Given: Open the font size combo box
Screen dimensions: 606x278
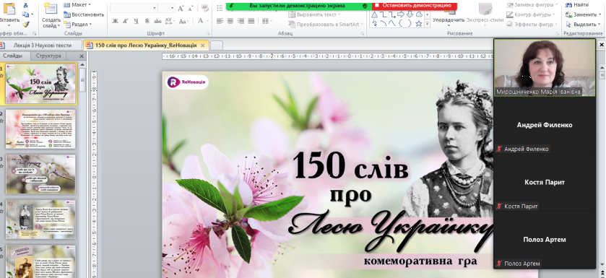Looking at the screenshot, I should 167,8.
